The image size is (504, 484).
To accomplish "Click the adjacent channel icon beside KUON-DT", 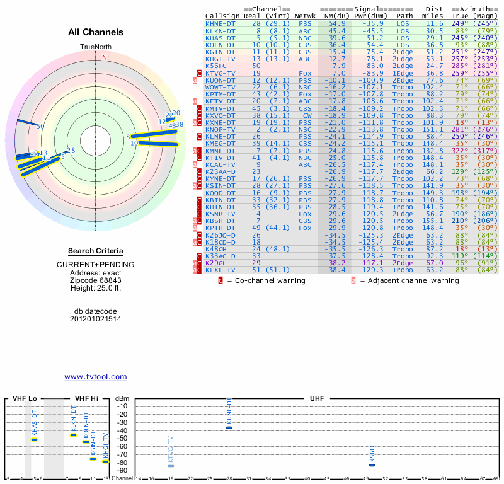I will tap(195, 81).
